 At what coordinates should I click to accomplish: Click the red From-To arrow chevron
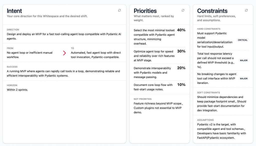(64, 53)
